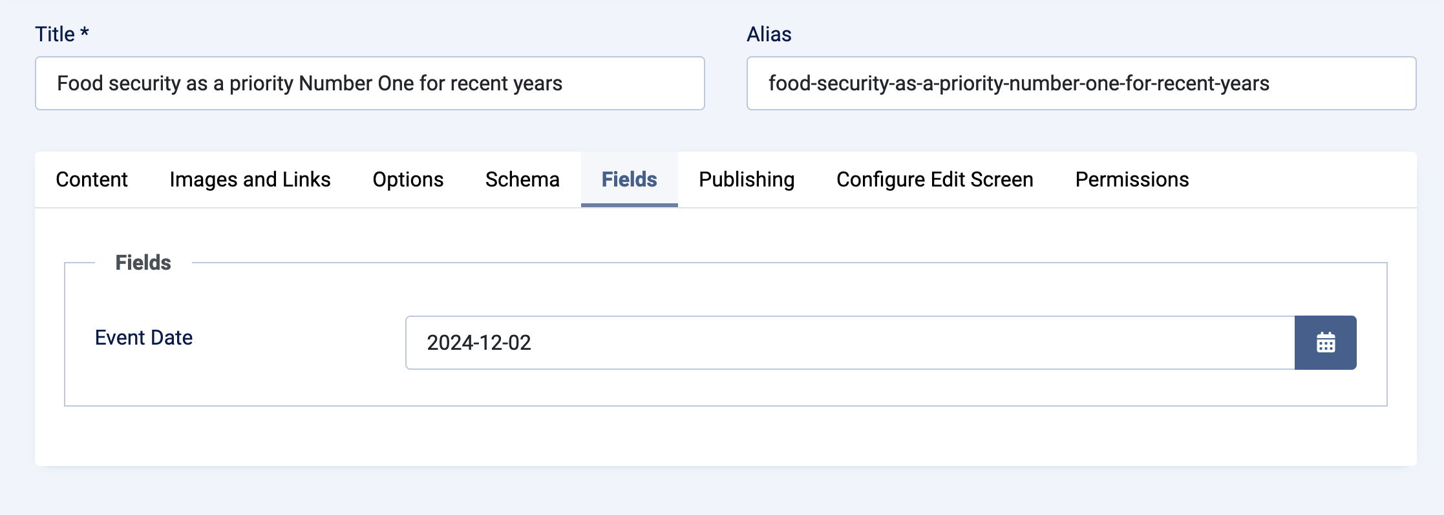Click the Alias label above the input
The height and width of the screenshot is (515, 1444).
pos(769,34)
